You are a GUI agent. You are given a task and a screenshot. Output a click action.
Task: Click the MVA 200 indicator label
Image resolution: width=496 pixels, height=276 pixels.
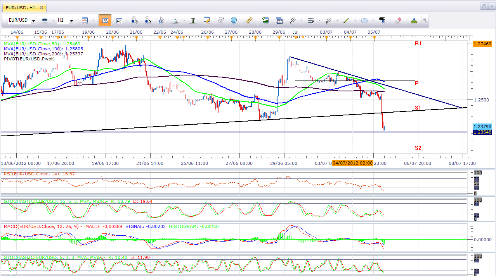43,54
